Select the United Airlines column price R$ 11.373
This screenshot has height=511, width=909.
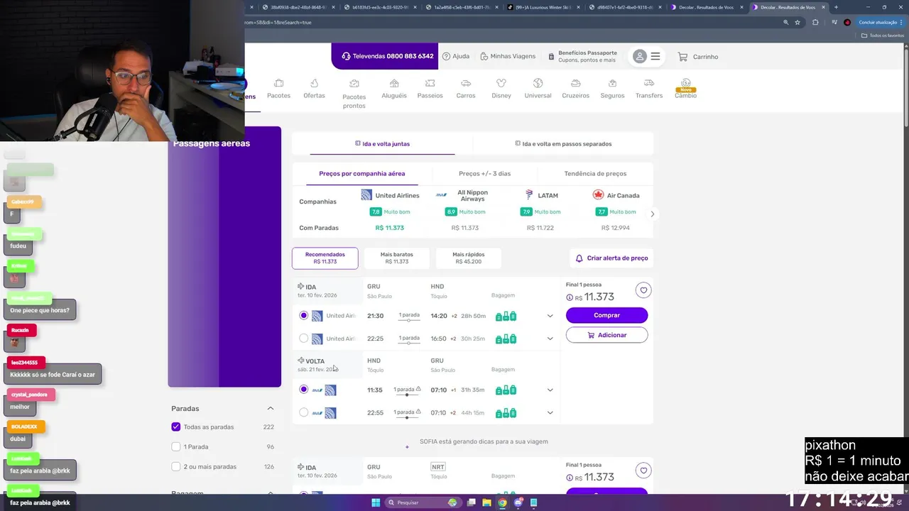389,228
